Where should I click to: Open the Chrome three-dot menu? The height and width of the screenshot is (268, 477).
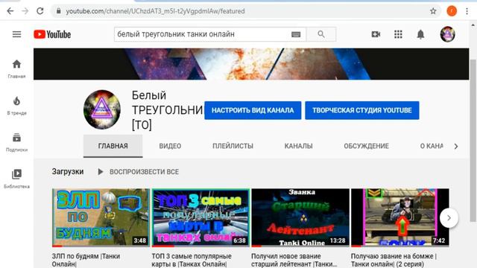point(467,11)
